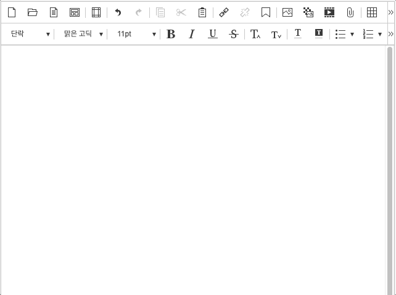Pick the text highlight background color

[x=319, y=34]
